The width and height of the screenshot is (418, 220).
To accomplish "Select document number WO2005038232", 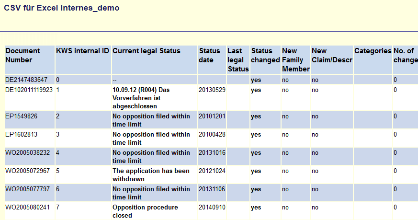I will (27, 152).
